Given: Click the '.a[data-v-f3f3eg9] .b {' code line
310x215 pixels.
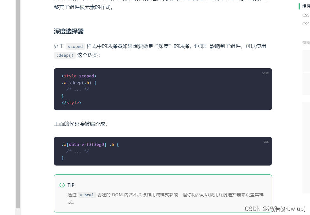Looking at the screenshot, I should (x=90, y=145).
